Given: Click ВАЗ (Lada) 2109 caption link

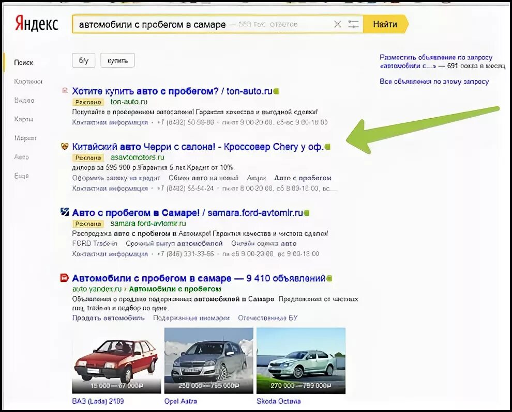Looking at the screenshot, I should coord(98,401).
